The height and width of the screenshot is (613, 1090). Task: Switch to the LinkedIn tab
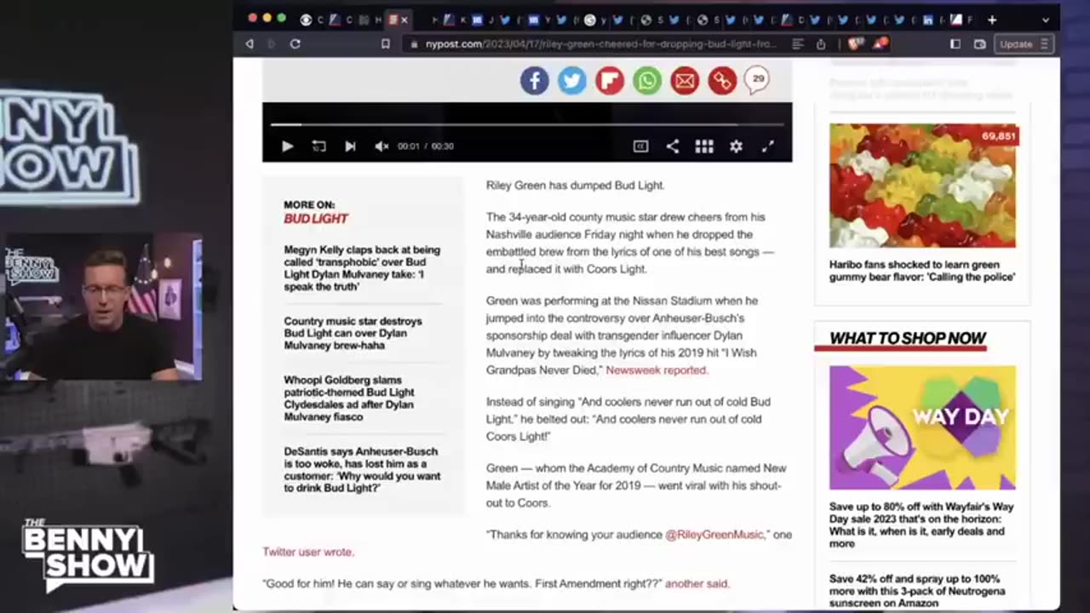(928, 20)
